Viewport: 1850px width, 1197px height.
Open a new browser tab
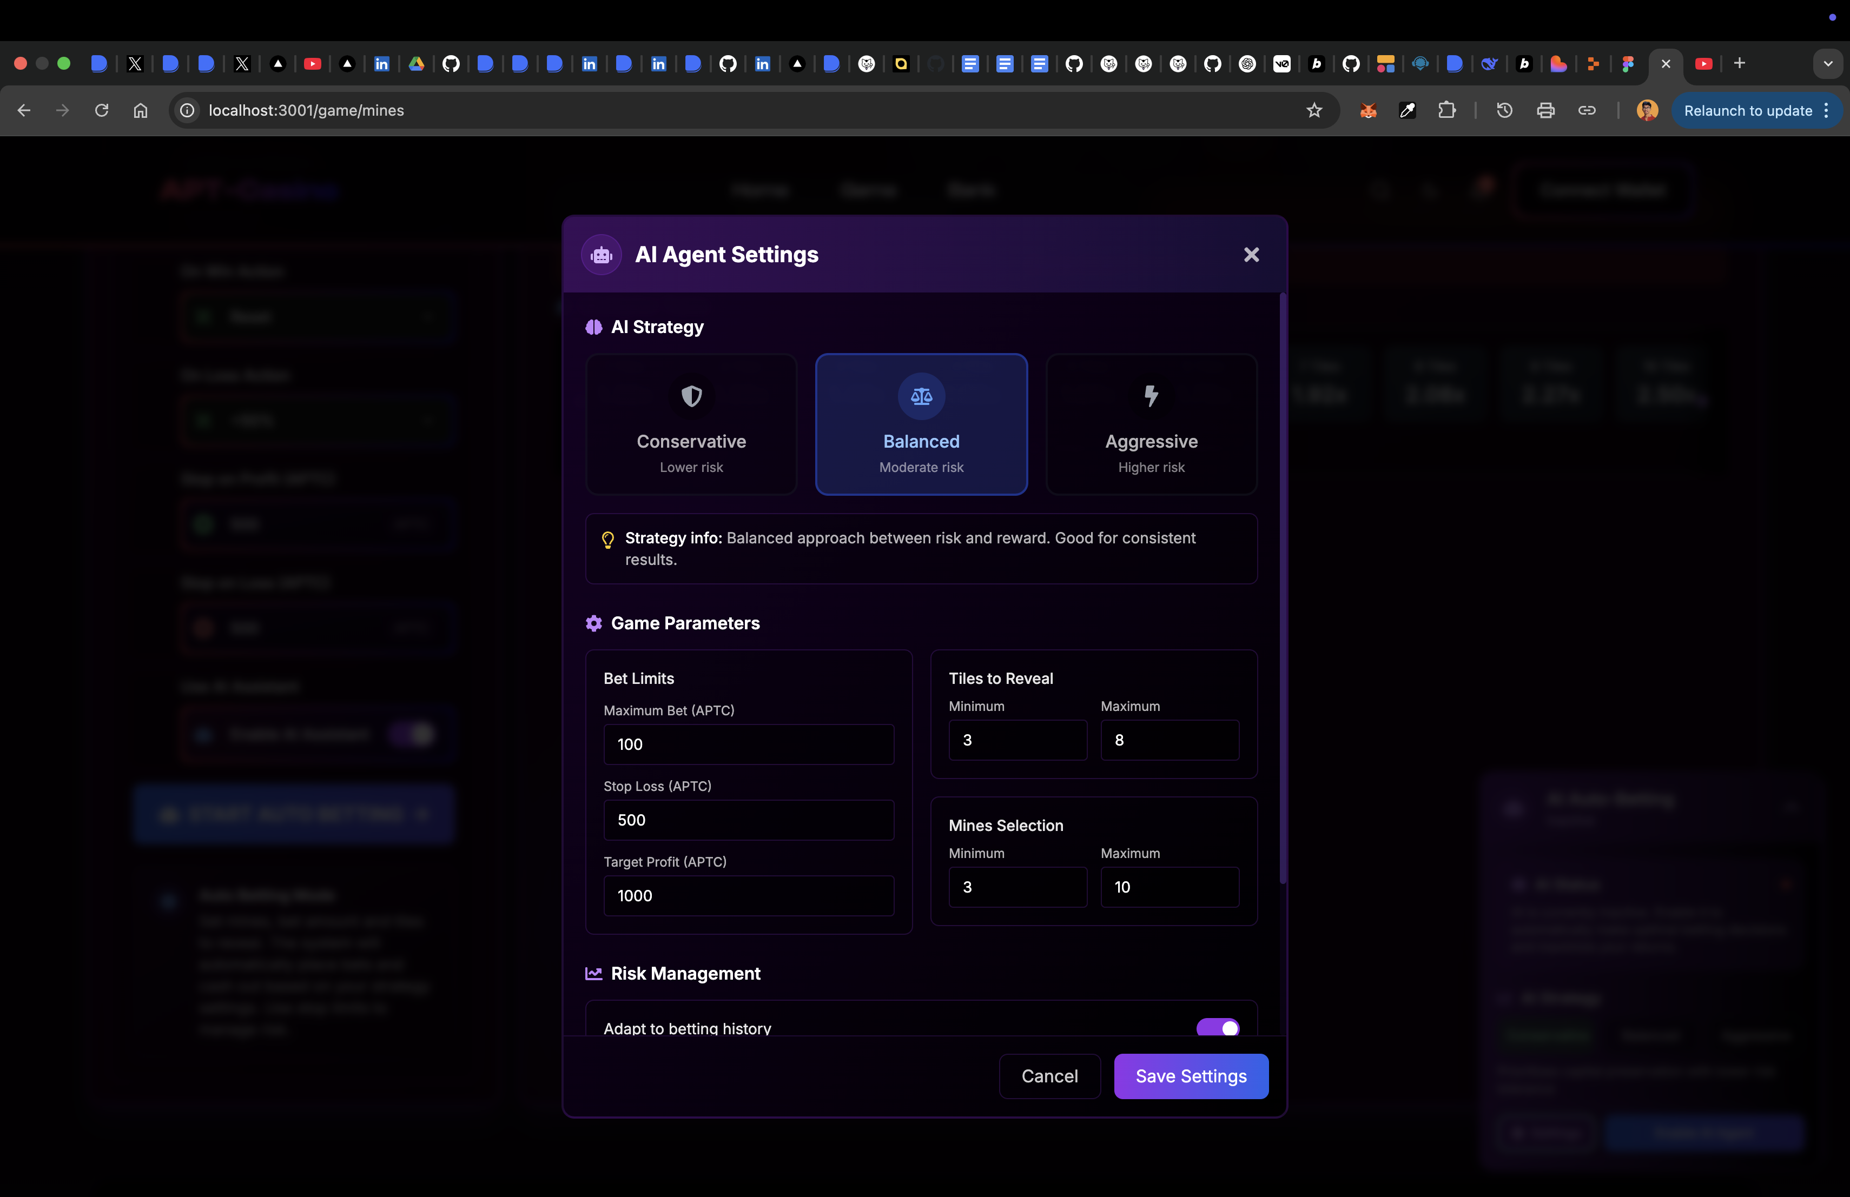click(x=1740, y=64)
